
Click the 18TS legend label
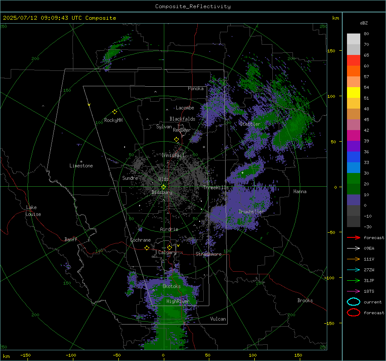click(x=369, y=291)
